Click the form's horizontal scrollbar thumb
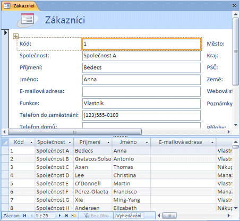The height and width of the screenshot is (221, 240). pos(75,132)
